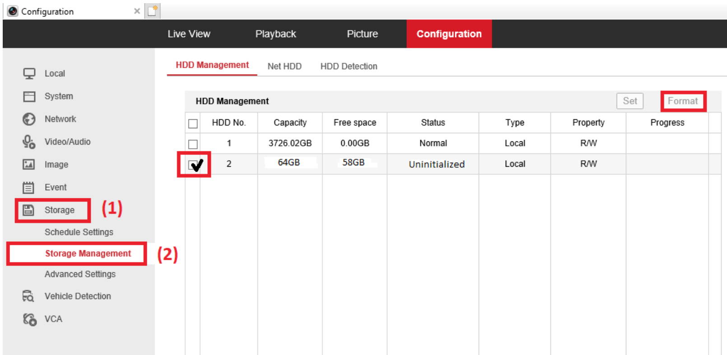727x355 pixels.
Task: Select Advanced Settings under Storage
Action: 80,274
